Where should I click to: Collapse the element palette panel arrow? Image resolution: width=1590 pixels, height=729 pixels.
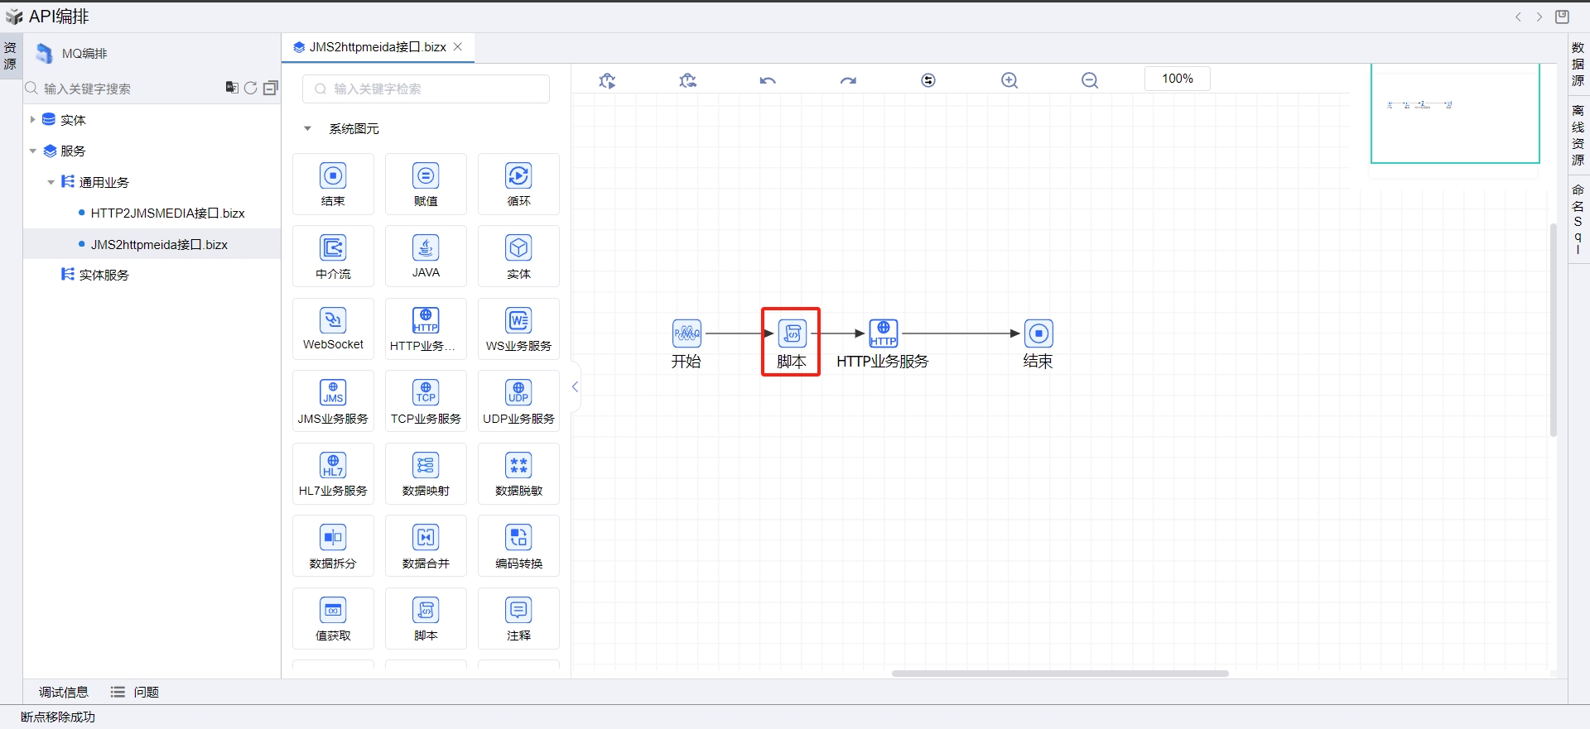point(575,386)
